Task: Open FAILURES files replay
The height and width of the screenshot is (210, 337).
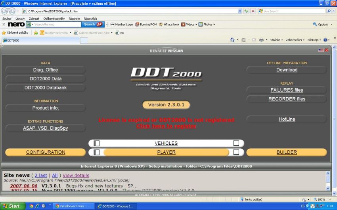Action: [287, 90]
